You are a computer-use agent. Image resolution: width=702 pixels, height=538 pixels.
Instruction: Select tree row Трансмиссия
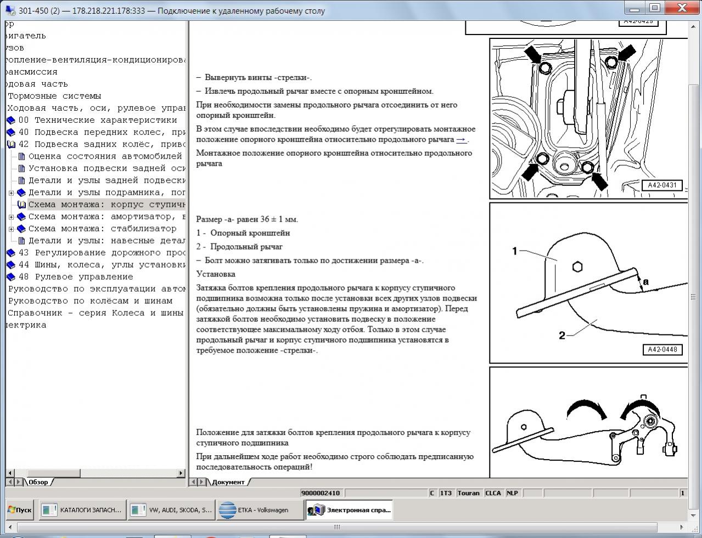32,72
